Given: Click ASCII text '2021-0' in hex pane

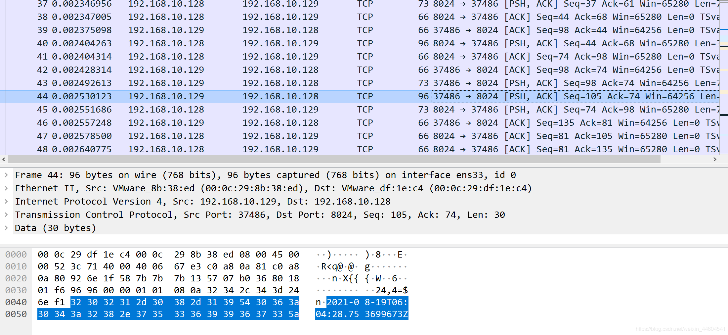Looking at the screenshot, I should pyautogui.click(x=343, y=302).
